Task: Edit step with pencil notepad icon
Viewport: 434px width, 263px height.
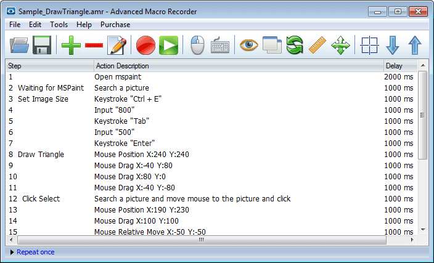Action: [117, 45]
